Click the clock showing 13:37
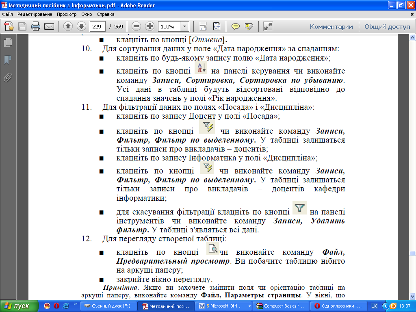Viewport: 416px width, 312px height. click(x=405, y=306)
